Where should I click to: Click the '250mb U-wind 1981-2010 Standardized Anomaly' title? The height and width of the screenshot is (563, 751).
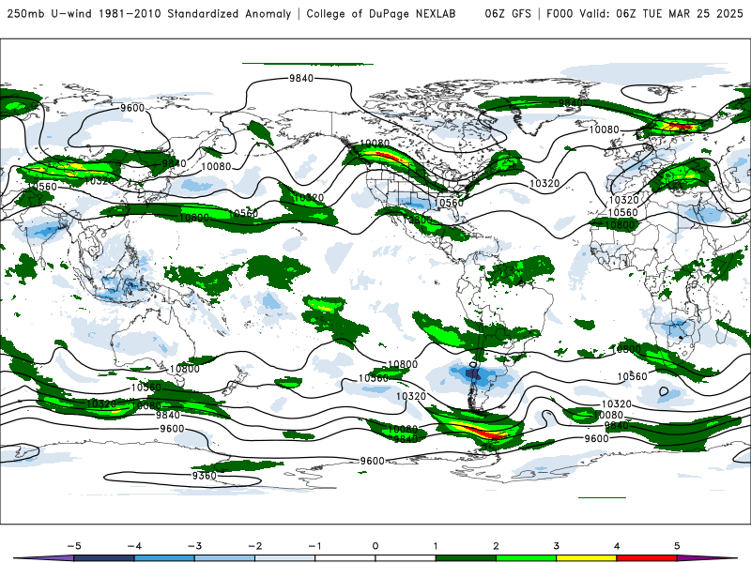(x=149, y=14)
